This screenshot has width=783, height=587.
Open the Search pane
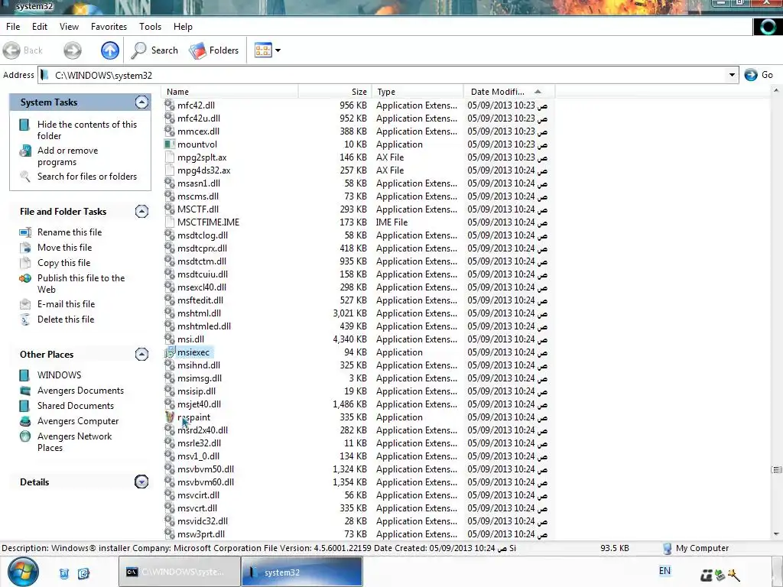coord(154,50)
